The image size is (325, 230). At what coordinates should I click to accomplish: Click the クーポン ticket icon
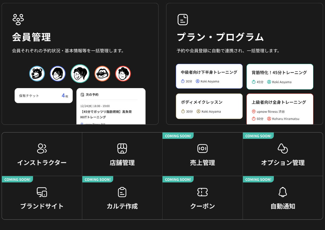pyautogui.click(x=203, y=192)
